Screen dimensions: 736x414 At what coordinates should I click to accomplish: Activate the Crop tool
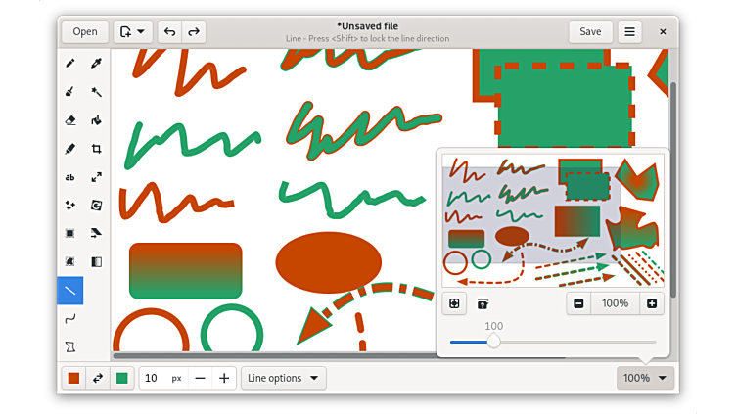pyautogui.click(x=97, y=150)
